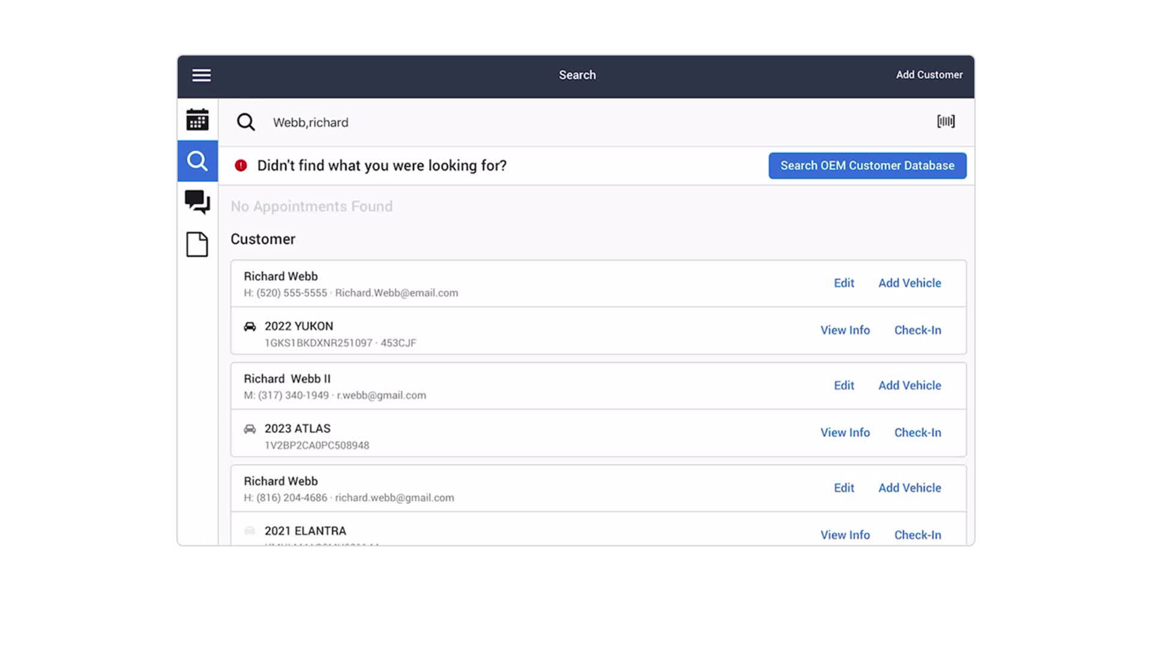Edit Richard Webb with Richard.Webb@email.com address

(844, 283)
